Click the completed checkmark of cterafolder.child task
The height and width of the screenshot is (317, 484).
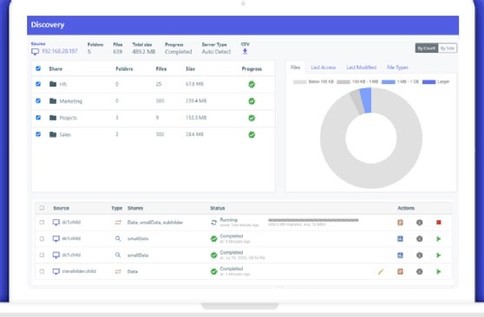point(214,272)
